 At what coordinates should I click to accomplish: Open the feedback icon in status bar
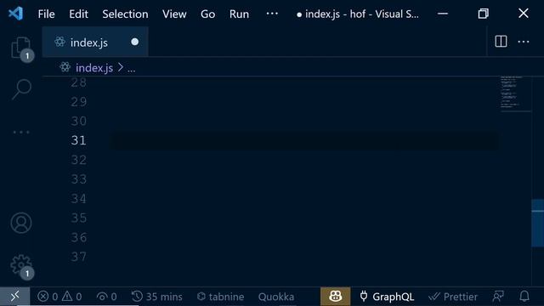[498, 297]
